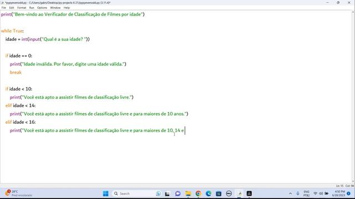
Task: Click the 'Idade inválida' print line
Action: tap(68, 64)
